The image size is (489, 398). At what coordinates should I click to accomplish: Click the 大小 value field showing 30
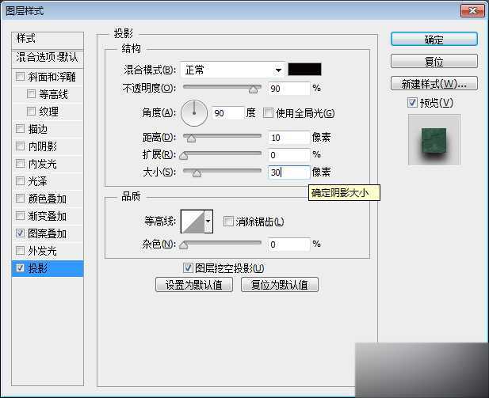click(x=288, y=172)
